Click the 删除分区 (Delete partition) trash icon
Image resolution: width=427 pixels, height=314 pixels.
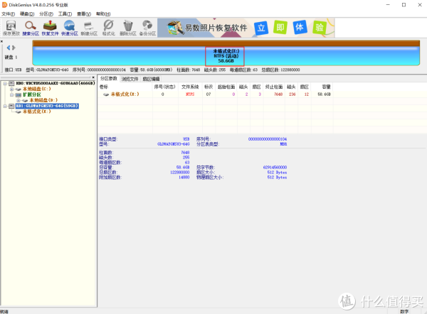[x=127, y=28]
